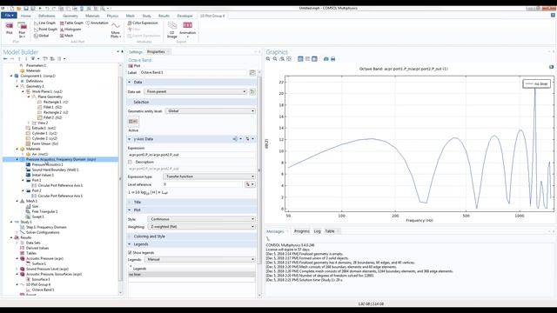Image resolution: width=557 pixels, height=313 pixels.
Task: Open the Style dropdown showing Continuous
Action: coord(201,219)
